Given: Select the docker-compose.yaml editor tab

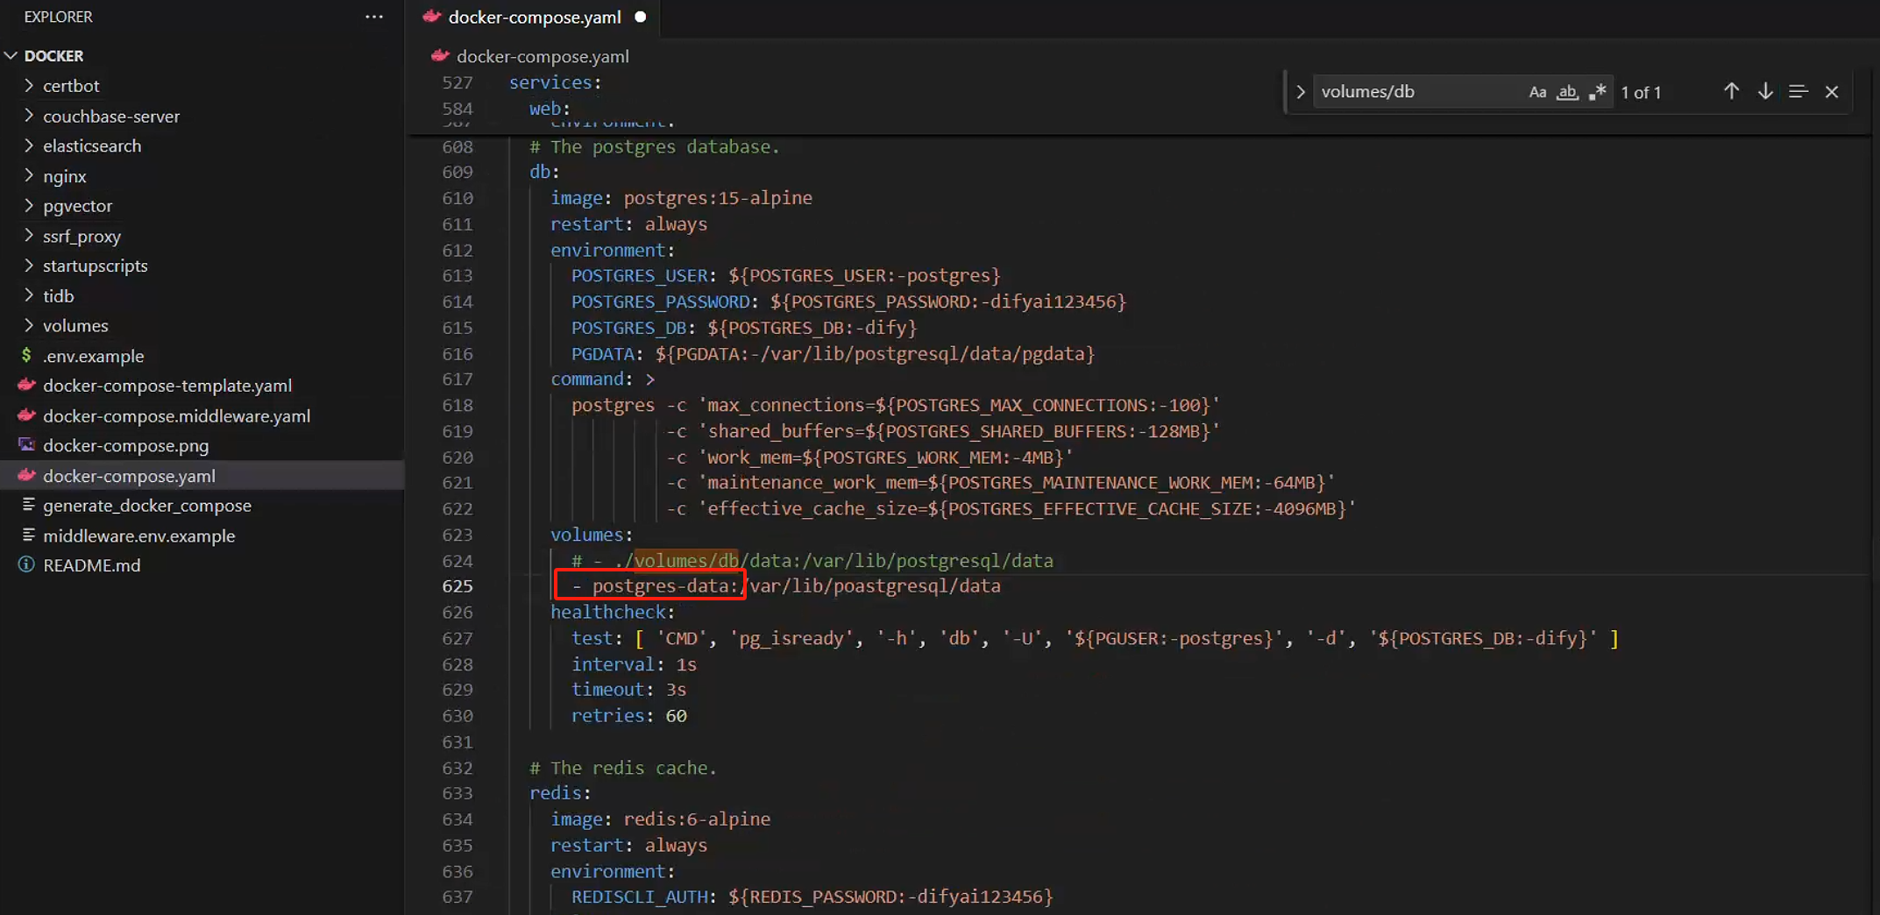Looking at the screenshot, I should coord(534,17).
